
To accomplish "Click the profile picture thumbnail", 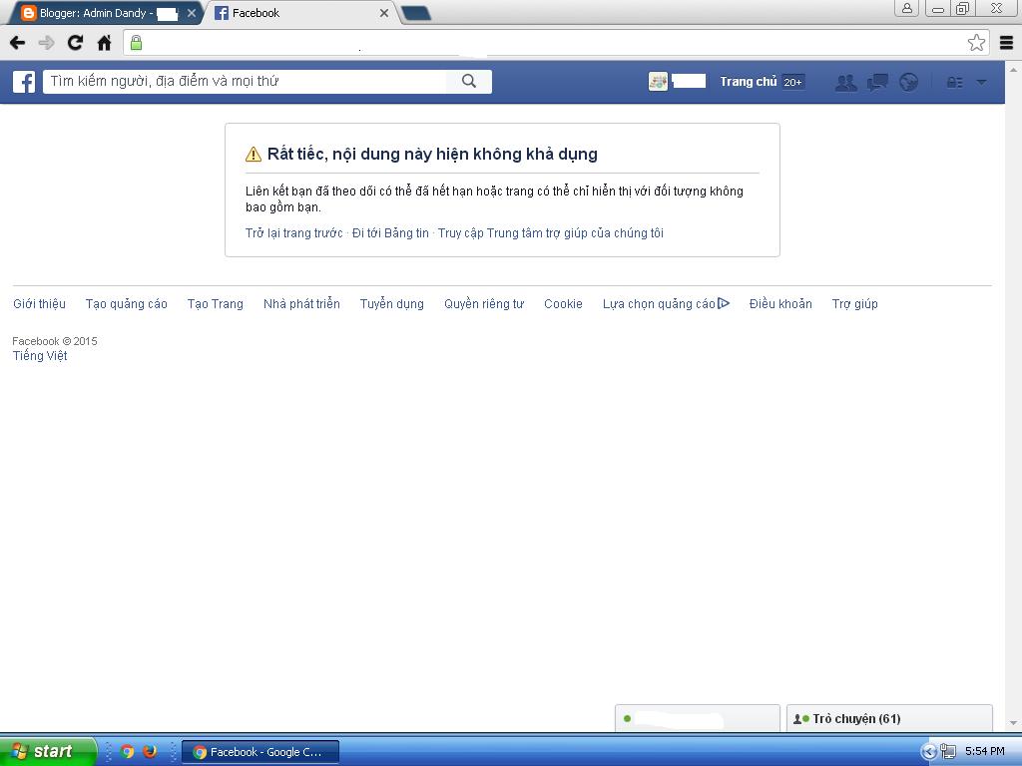I will [659, 82].
